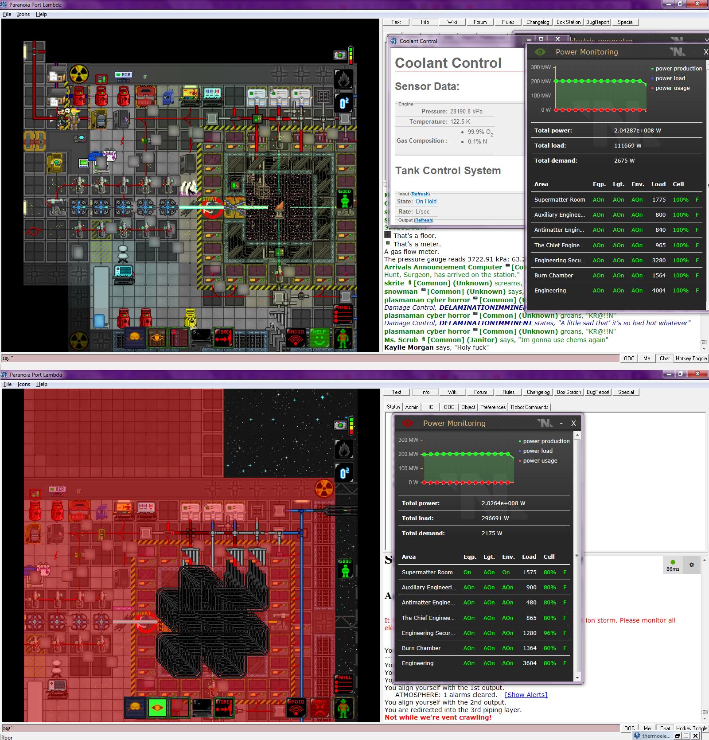Select the IC tab

click(x=430, y=407)
